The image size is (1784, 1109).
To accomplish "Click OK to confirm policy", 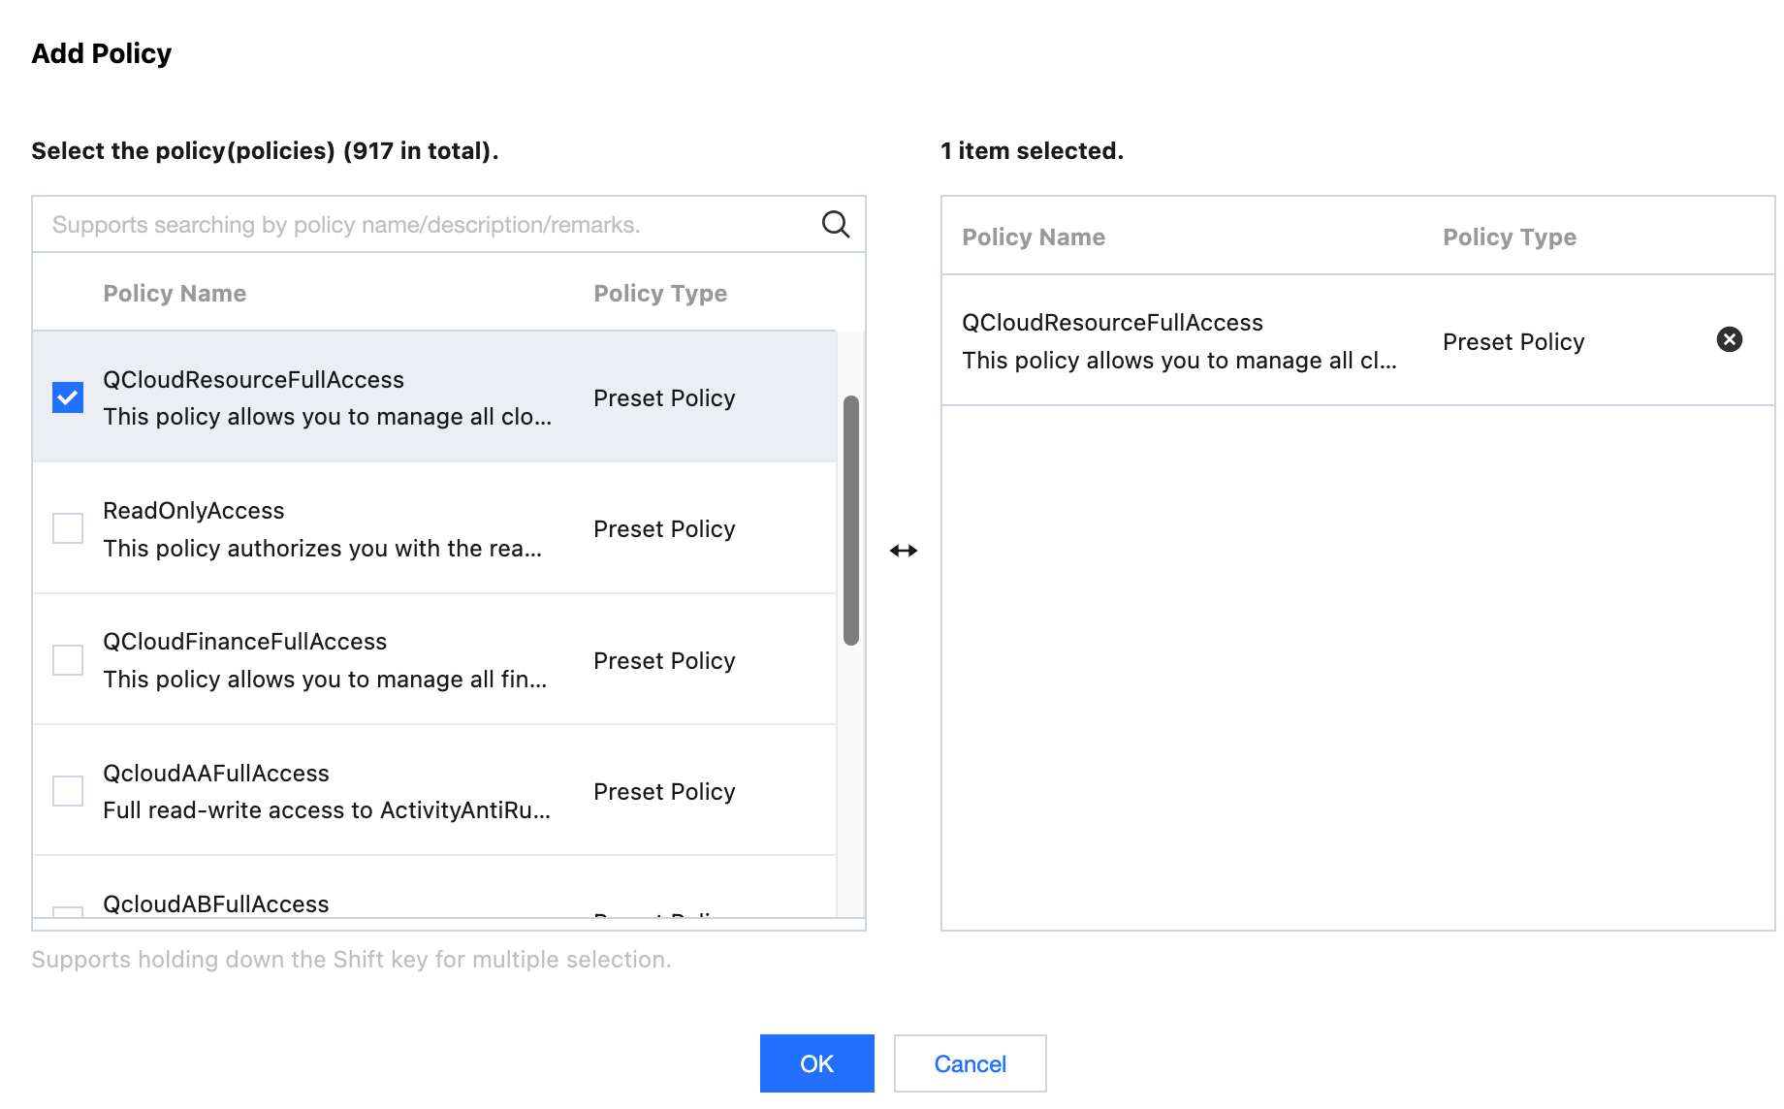I will tap(816, 1063).
